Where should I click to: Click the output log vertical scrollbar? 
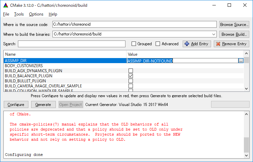tap(246, 135)
